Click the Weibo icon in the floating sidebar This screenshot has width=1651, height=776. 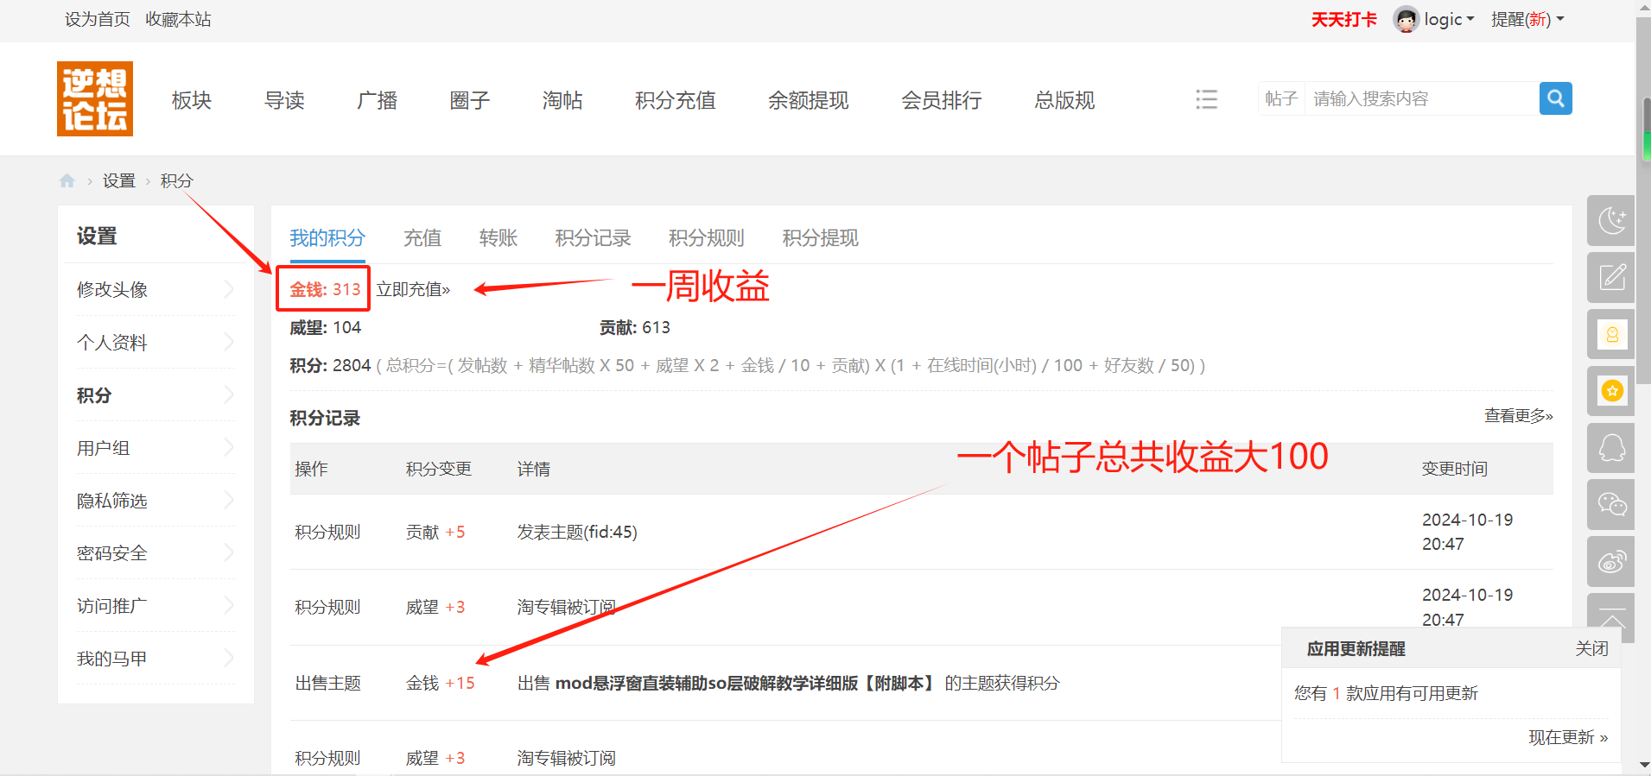[1611, 562]
